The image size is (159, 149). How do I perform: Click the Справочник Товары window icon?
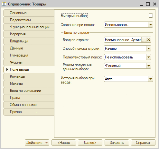pos(4,4)
